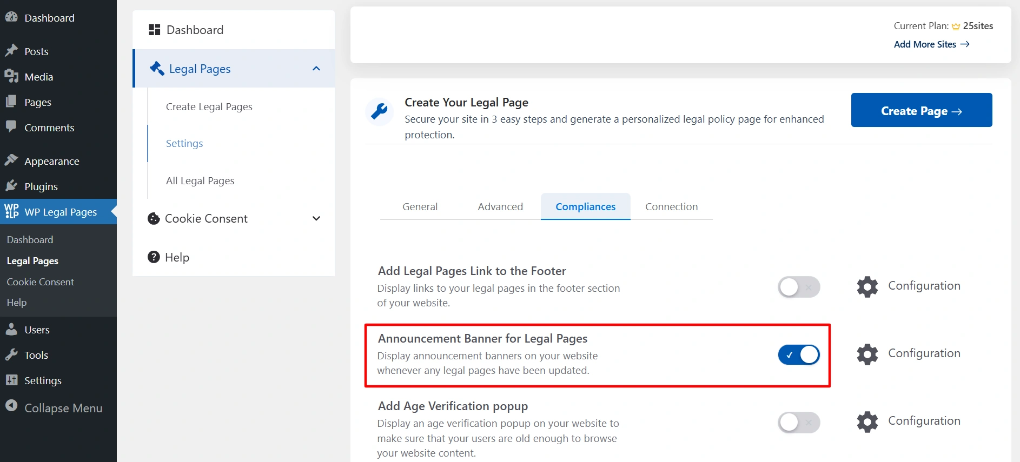This screenshot has width=1020, height=462.
Task: Open Legal Pages in the plugin sidebar
Action: (234, 69)
